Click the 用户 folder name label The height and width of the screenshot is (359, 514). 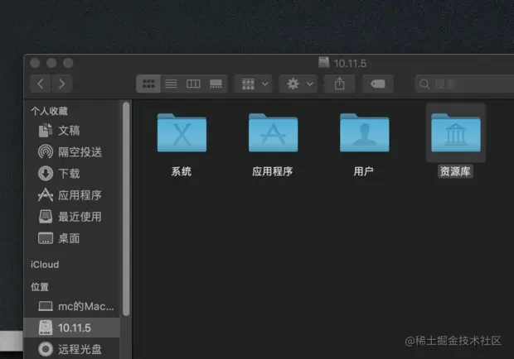tap(364, 171)
